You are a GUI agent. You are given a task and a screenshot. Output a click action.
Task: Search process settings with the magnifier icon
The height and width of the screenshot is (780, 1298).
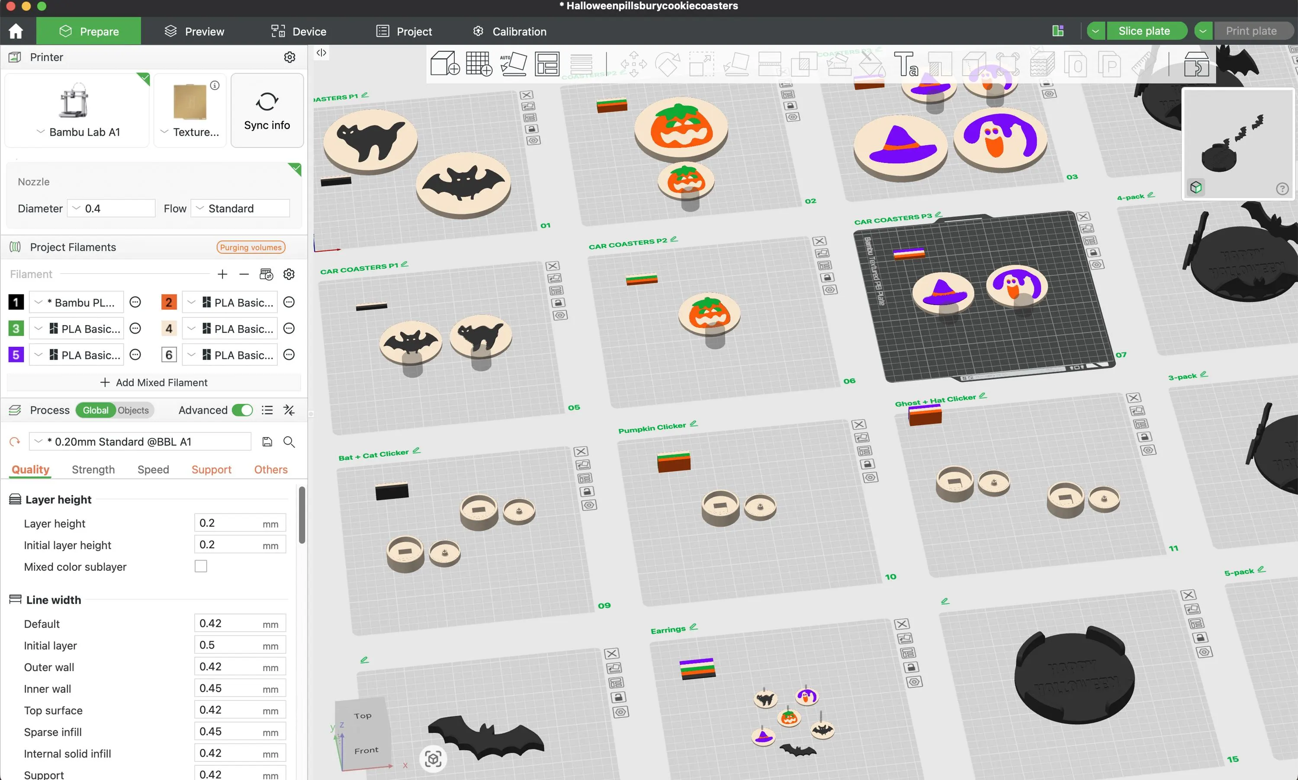coord(289,441)
